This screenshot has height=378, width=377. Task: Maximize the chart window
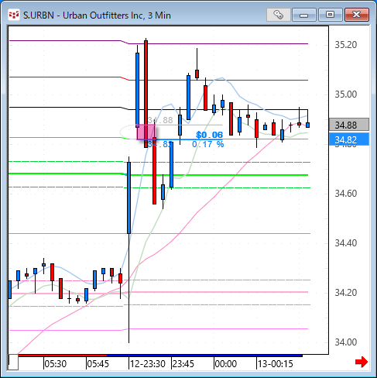click(330, 15)
